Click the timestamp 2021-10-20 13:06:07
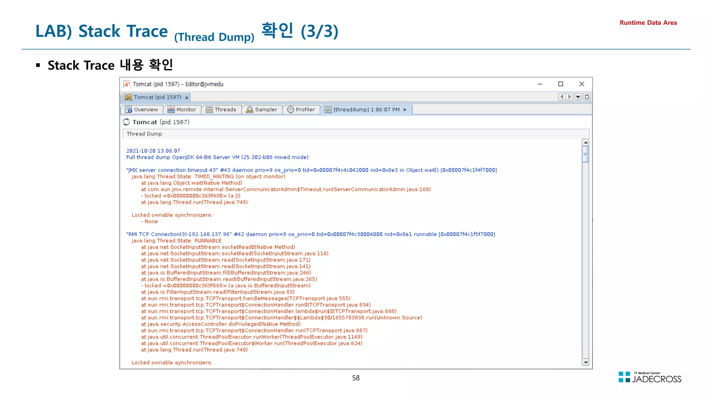712x400 pixels. (x=153, y=151)
